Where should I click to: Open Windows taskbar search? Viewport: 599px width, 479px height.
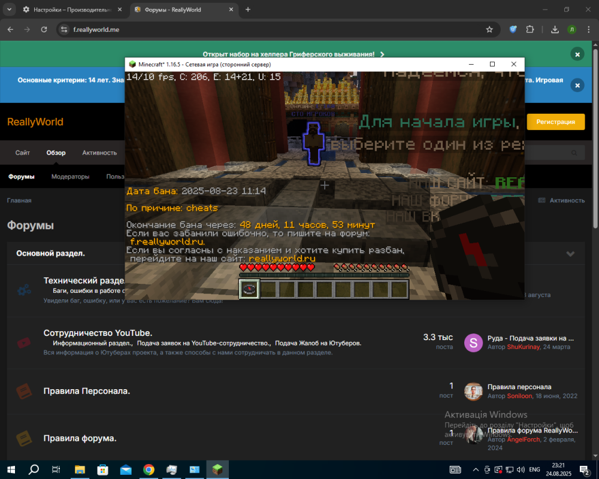(34, 469)
